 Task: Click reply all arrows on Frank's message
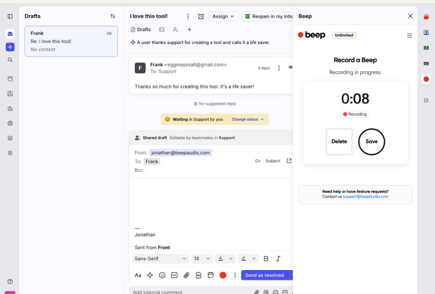click(290, 67)
